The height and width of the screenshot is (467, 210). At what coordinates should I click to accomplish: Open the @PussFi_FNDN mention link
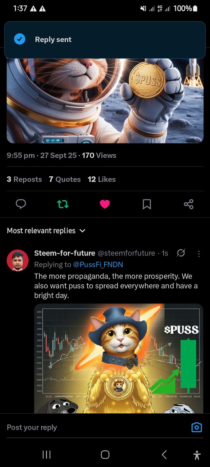[98, 264]
